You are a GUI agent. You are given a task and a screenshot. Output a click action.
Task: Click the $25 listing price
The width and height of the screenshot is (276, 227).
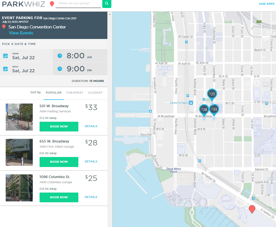(91, 178)
